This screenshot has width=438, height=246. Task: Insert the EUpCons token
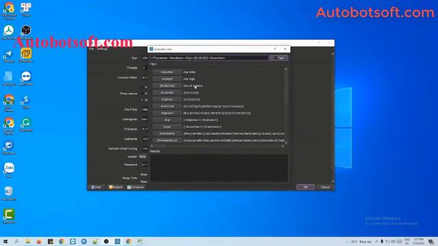(x=167, y=113)
